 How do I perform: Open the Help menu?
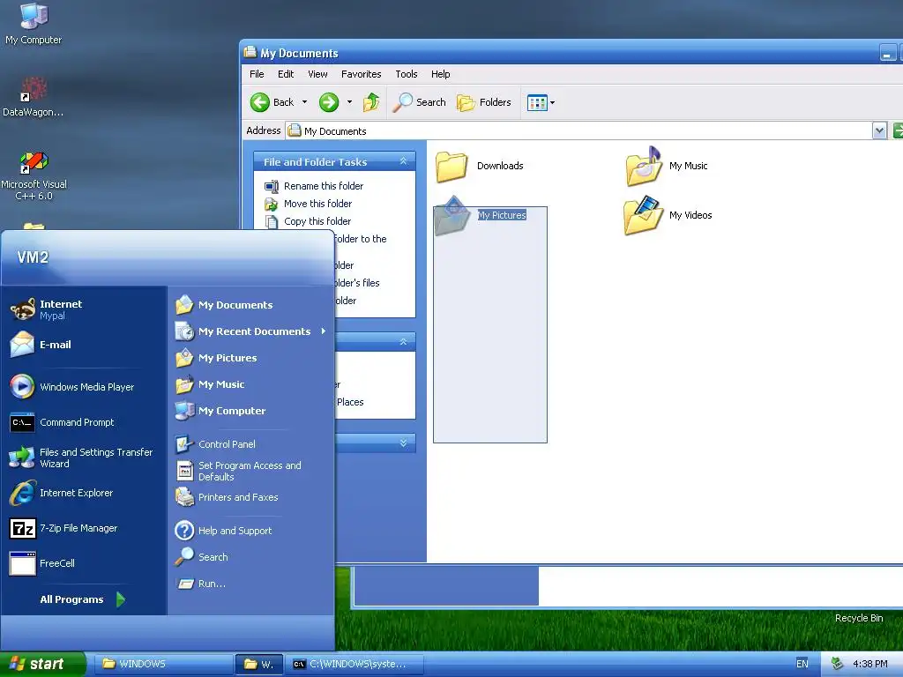click(x=441, y=74)
